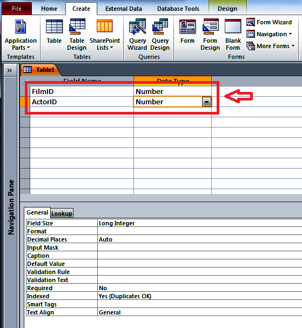Open Form Design

click(x=210, y=35)
